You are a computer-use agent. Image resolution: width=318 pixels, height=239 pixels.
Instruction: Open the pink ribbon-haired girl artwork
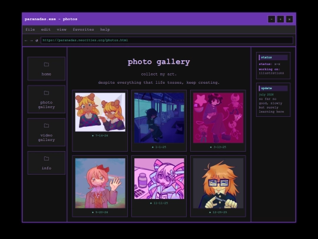159,179
